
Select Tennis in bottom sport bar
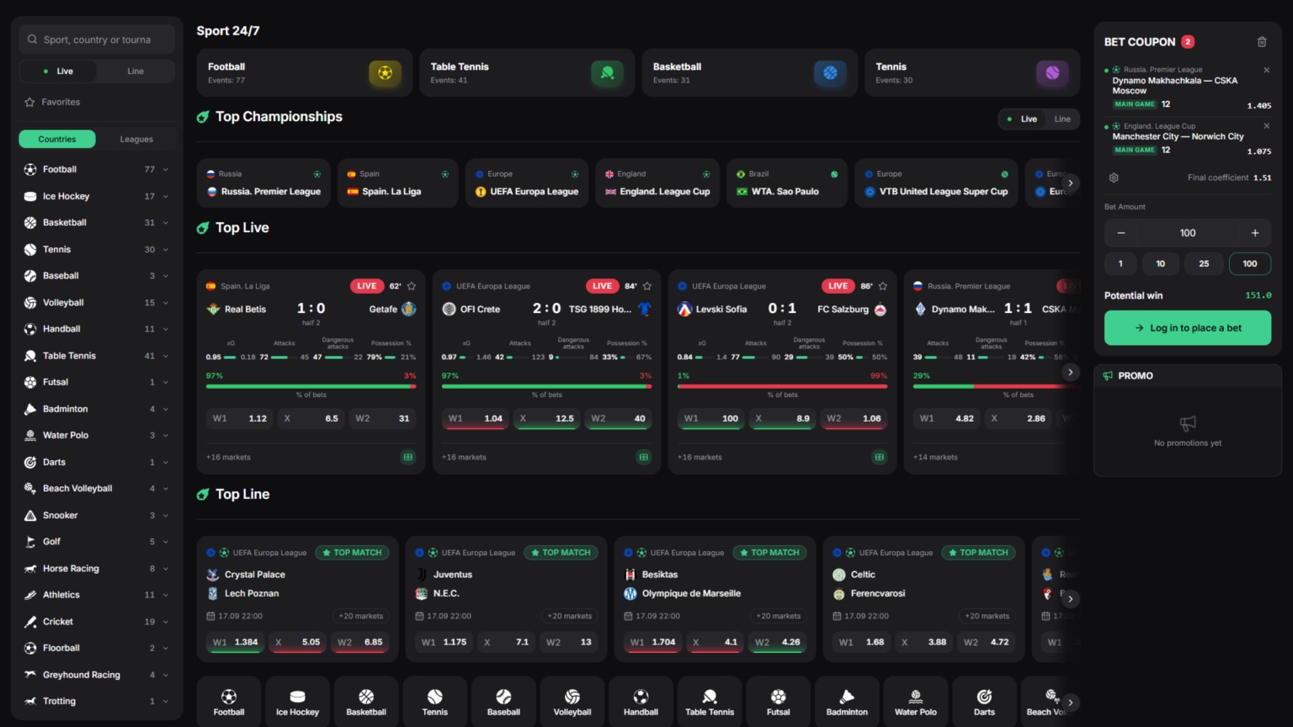click(x=435, y=702)
